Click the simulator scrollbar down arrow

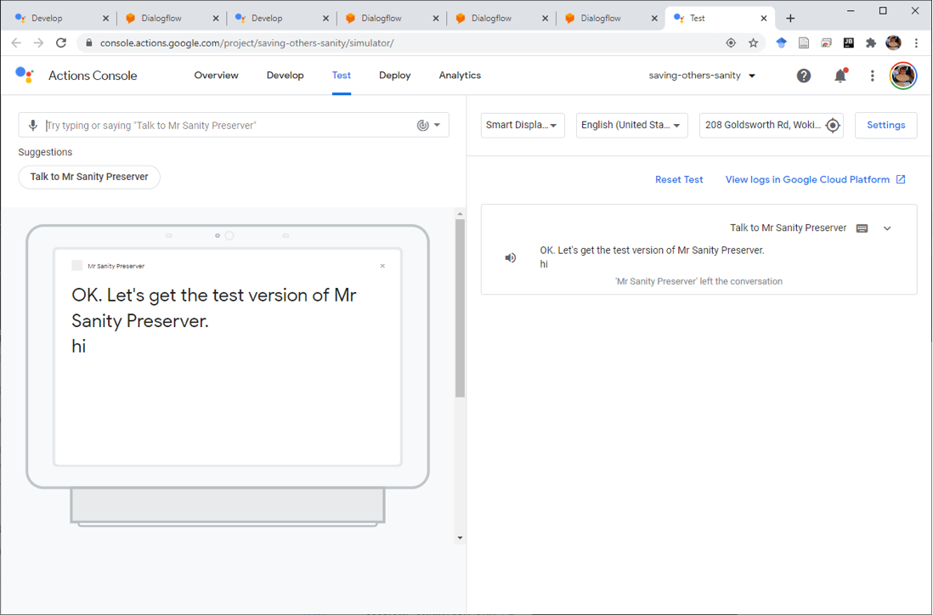point(460,538)
